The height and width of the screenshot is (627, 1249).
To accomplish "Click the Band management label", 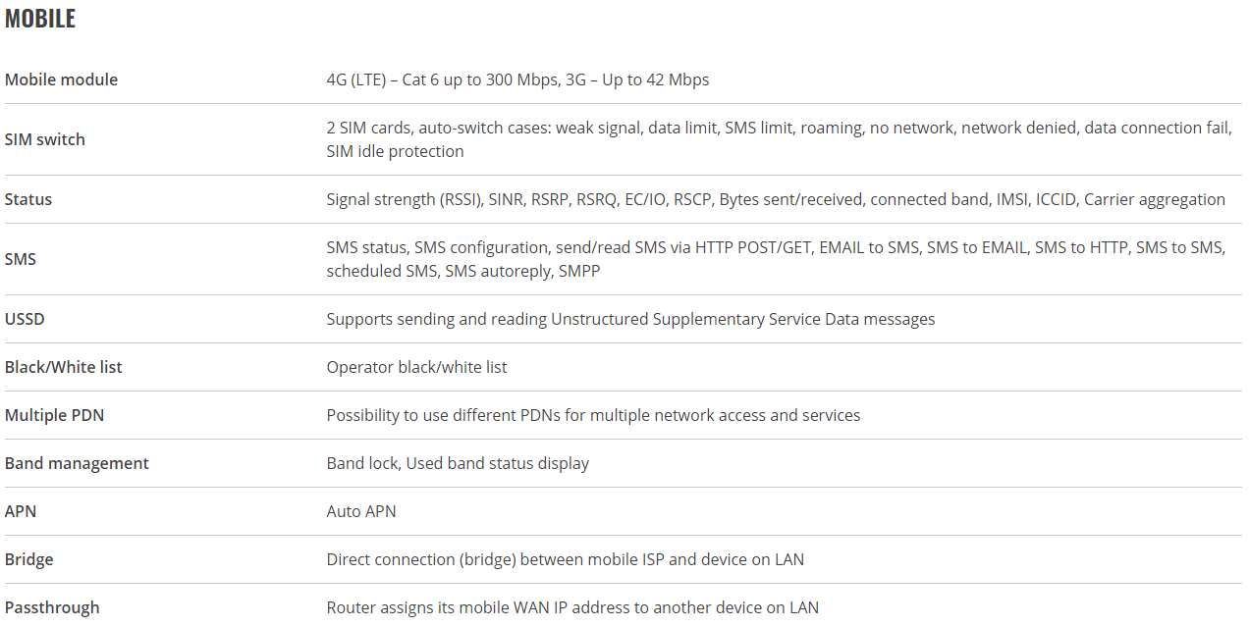I will click(77, 463).
